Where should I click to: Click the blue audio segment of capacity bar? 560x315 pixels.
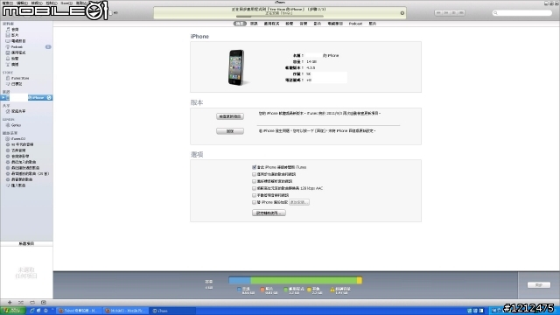click(x=240, y=280)
